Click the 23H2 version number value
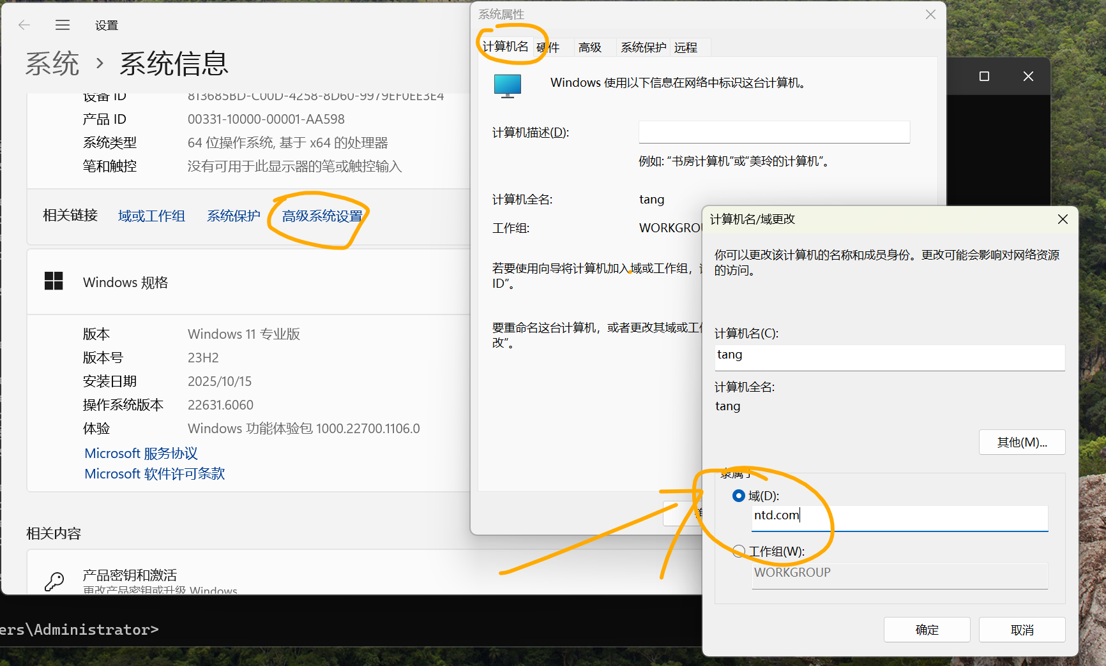Screen dimensions: 1106x666 [203, 358]
